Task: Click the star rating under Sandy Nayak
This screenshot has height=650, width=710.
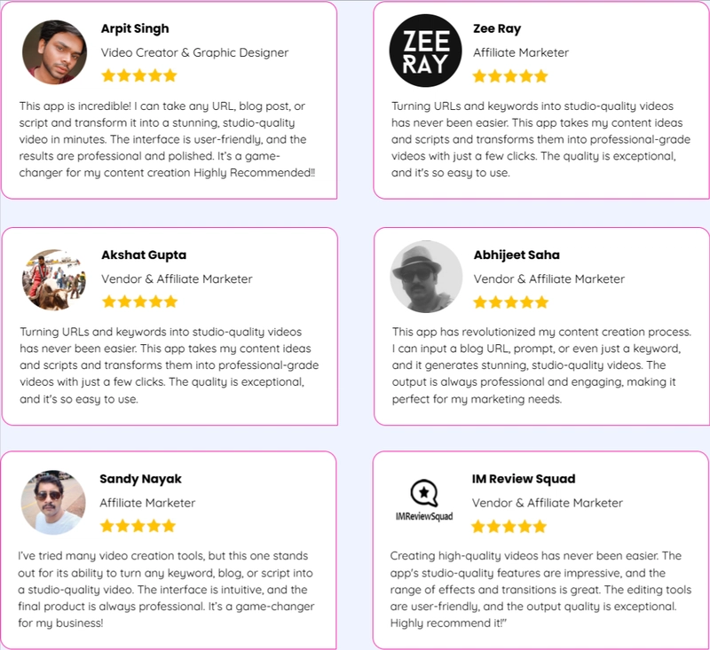Action: [138, 526]
